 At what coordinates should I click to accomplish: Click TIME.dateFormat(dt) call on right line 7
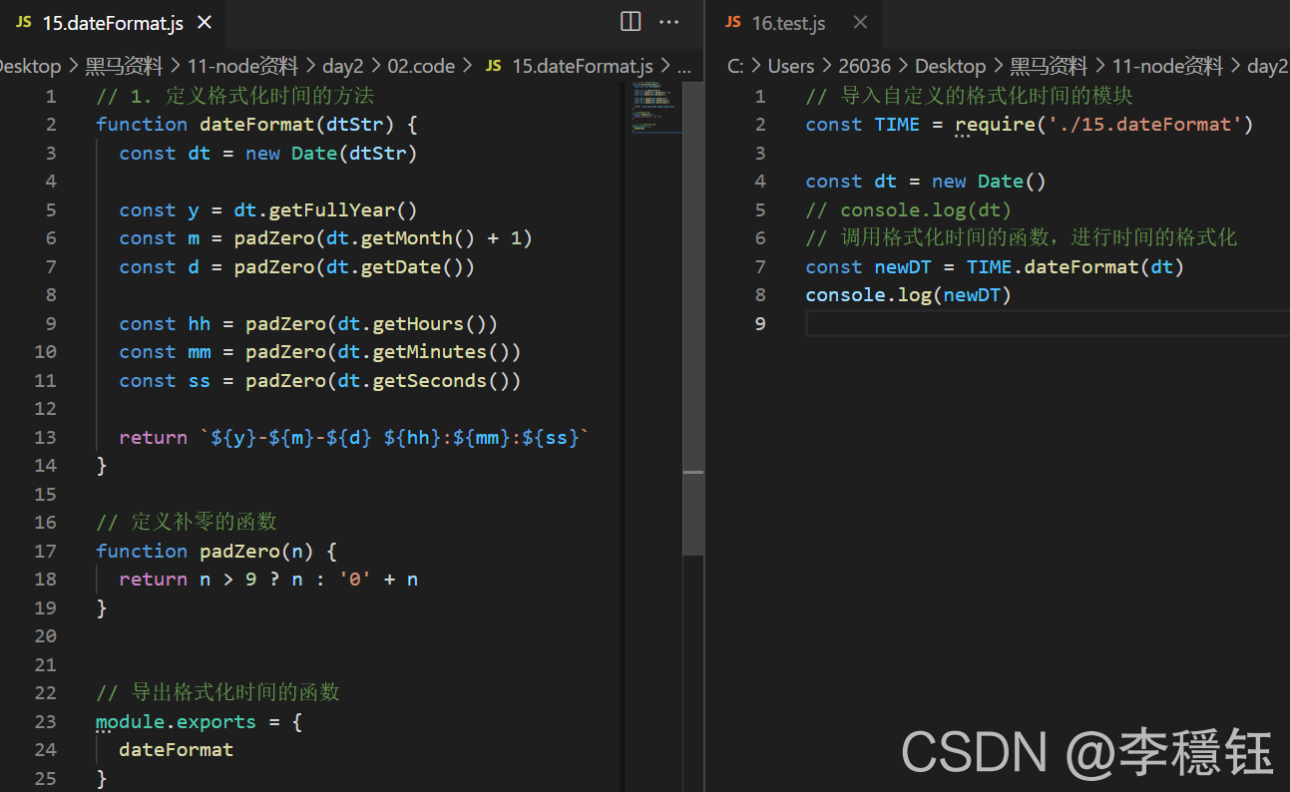point(1075,266)
